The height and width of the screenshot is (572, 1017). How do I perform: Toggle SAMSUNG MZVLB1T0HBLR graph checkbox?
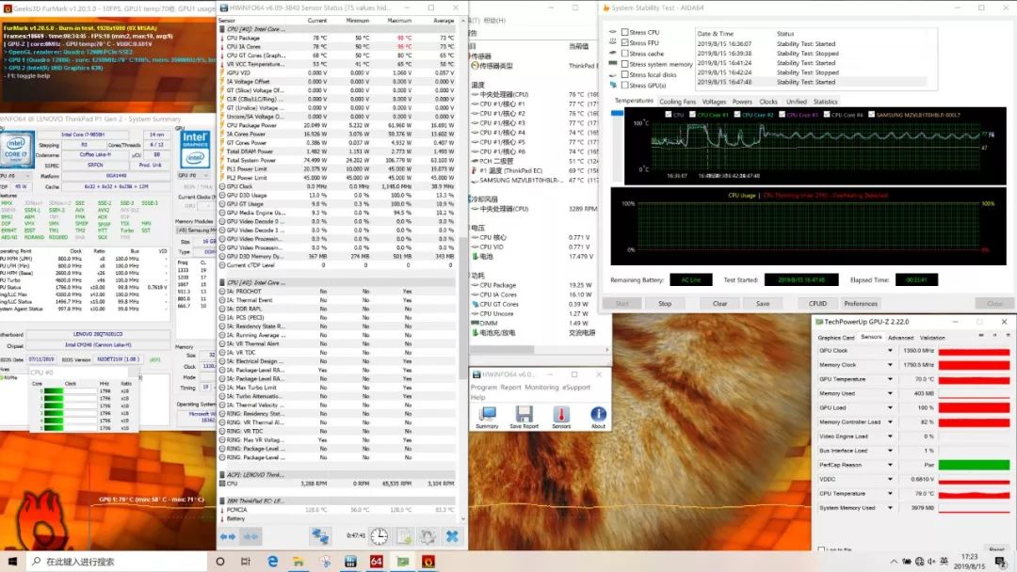[x=871, y=115]
